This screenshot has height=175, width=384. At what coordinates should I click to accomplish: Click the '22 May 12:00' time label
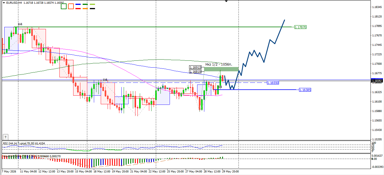[157, 171]
